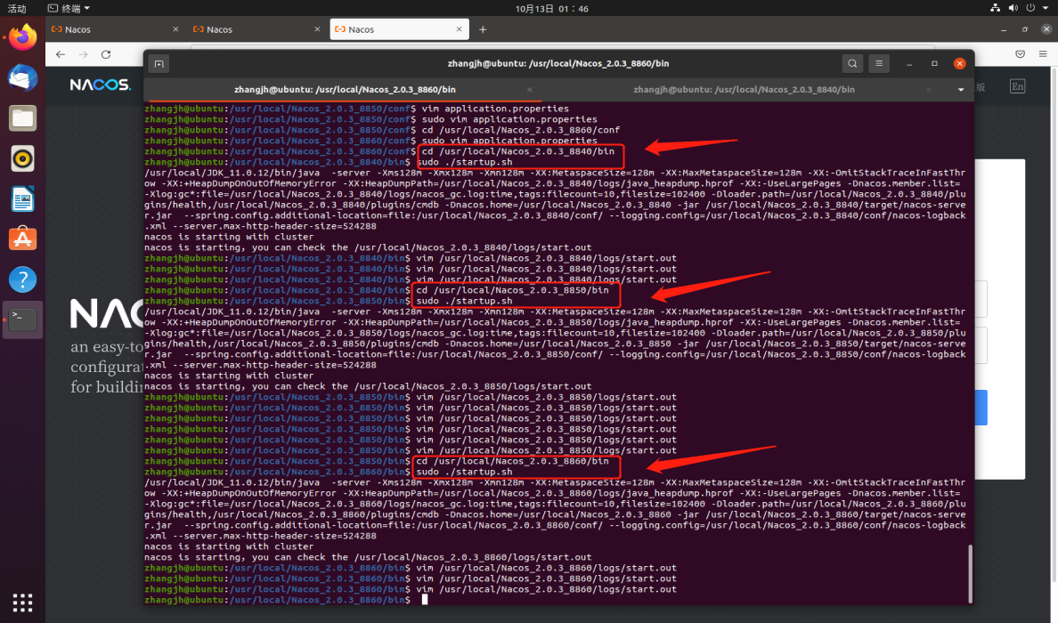Select the third Nacos browser tab

pyautogui.click(x=400, y=29)
